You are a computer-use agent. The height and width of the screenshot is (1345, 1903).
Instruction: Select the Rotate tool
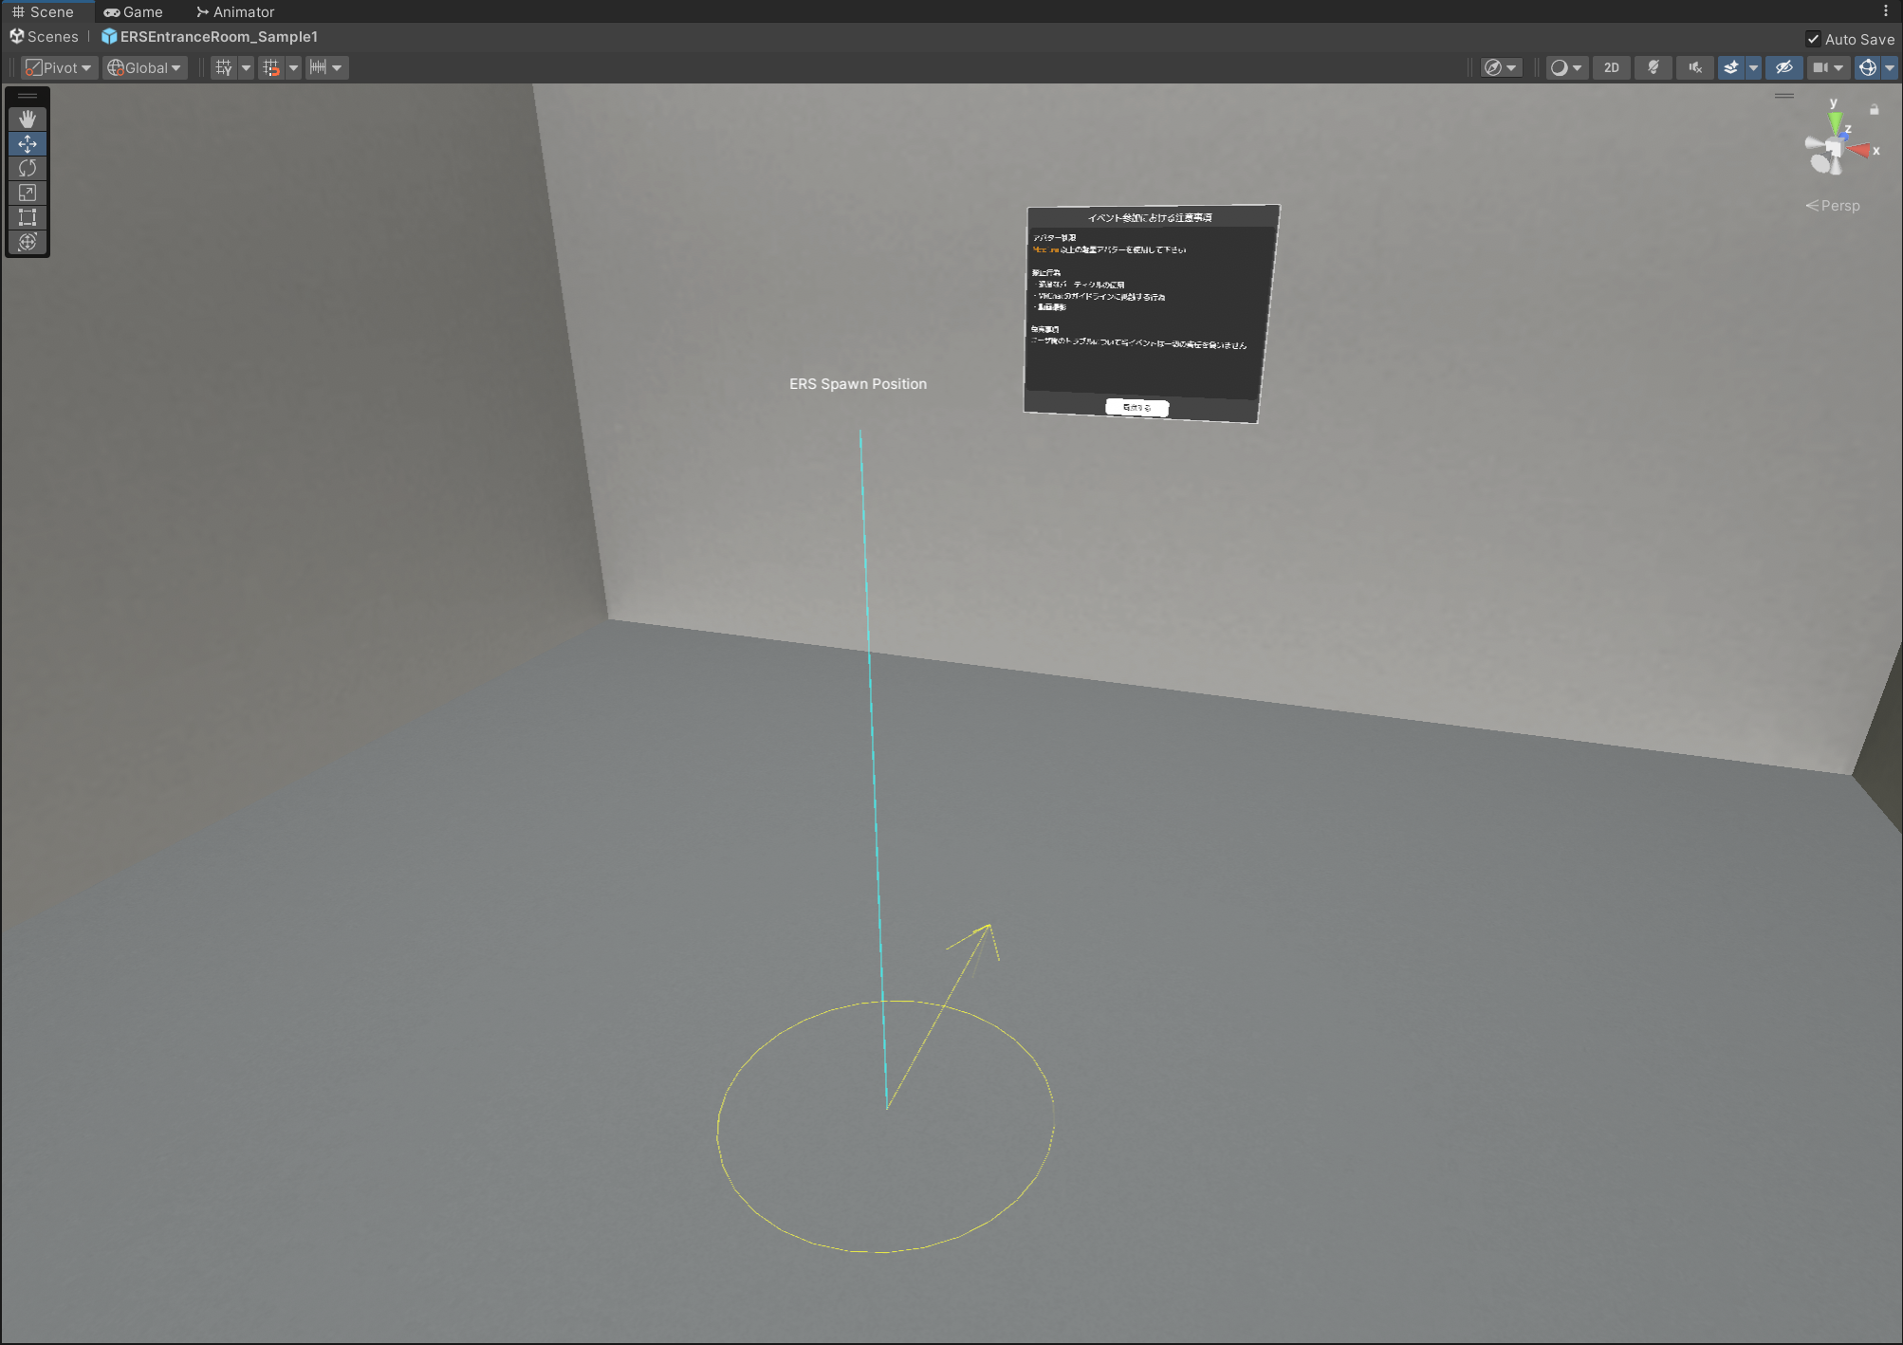[28, 168]
